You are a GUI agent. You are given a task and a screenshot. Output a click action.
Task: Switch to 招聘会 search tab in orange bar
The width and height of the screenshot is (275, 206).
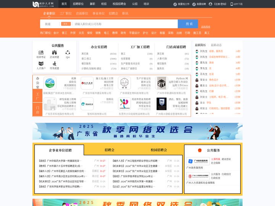pos(113,13)
